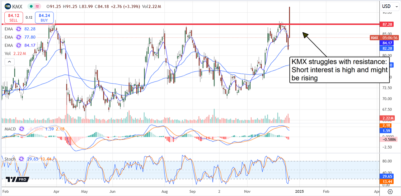The width and height of the screenshot is (401, 196).
Task: Open the USD currency dropdown
Action: coord(389,6)
